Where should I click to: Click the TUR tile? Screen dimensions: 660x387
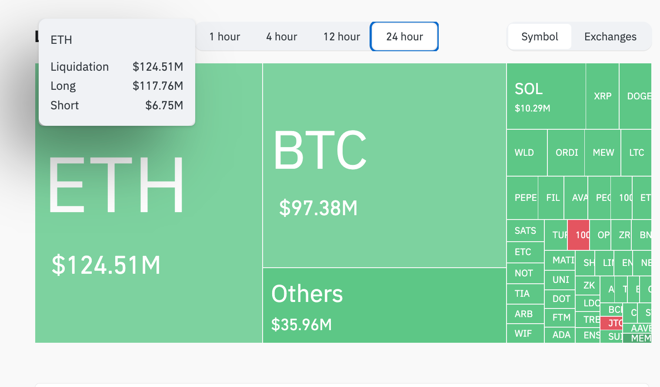[x=556, y=235]
